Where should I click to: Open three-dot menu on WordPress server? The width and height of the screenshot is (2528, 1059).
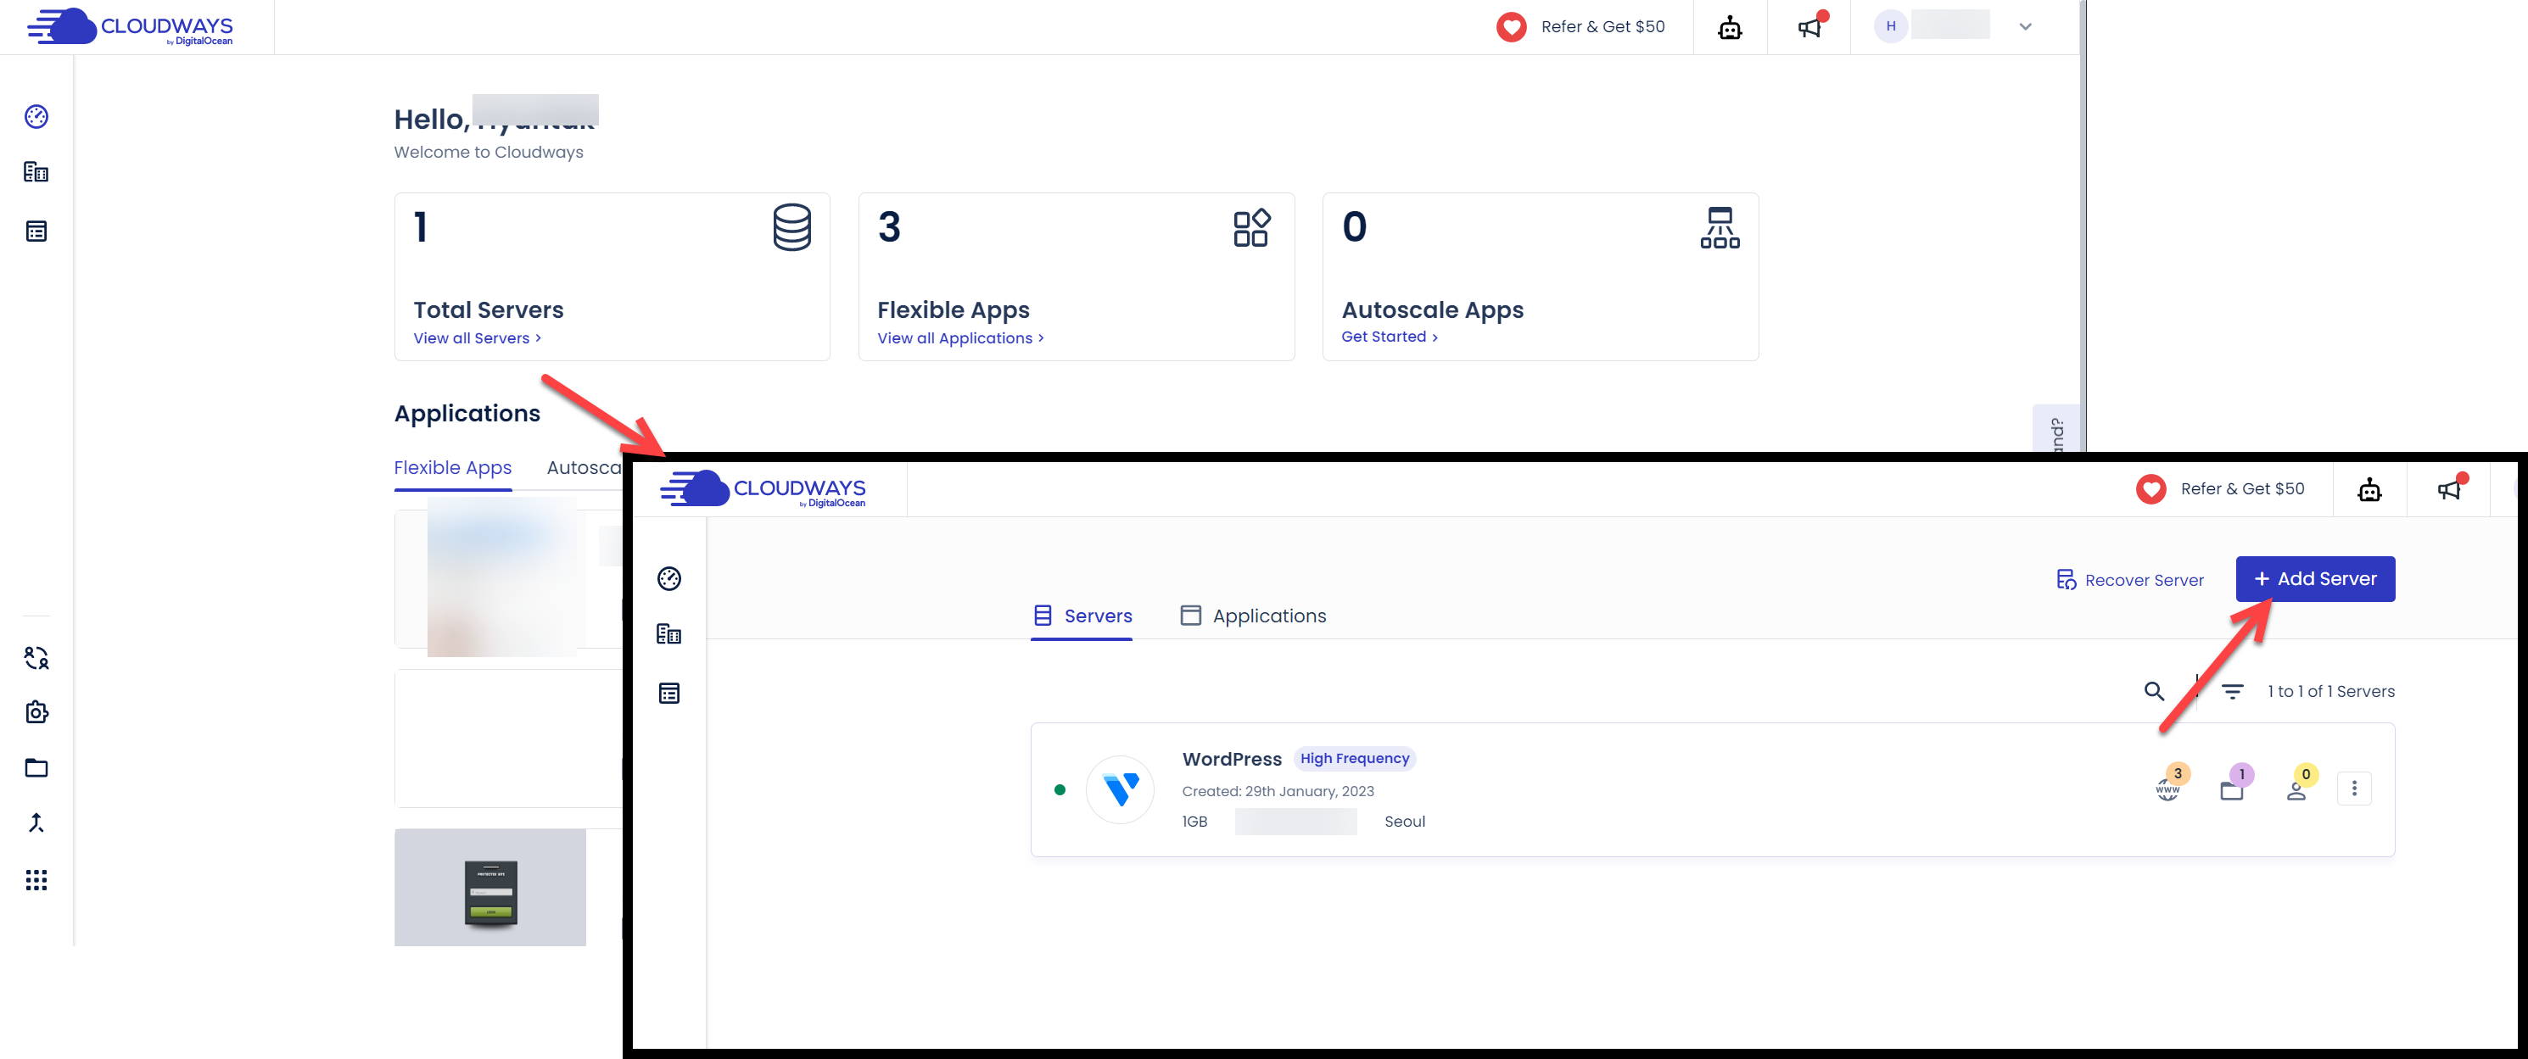pyautogui.click(x=2353, y=789)
